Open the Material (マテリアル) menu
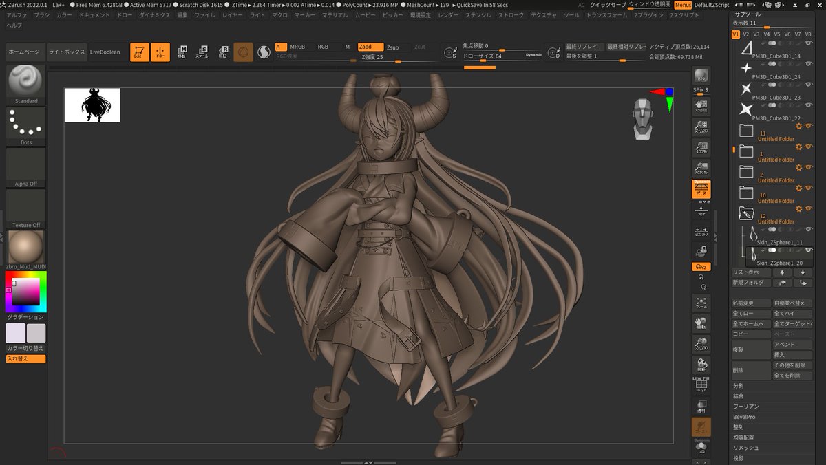Screen dimensions: 826x465 [x=335, y=14]
